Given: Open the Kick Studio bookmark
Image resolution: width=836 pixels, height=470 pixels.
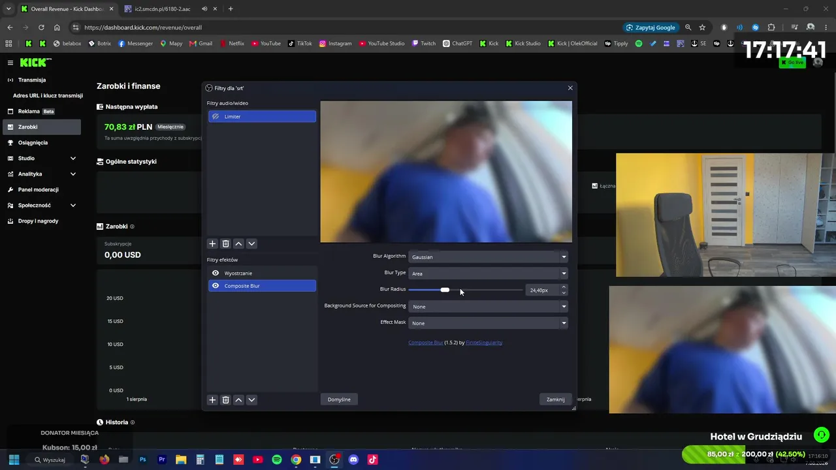Looking at the screenshot, I should click(x=523, y=44).
